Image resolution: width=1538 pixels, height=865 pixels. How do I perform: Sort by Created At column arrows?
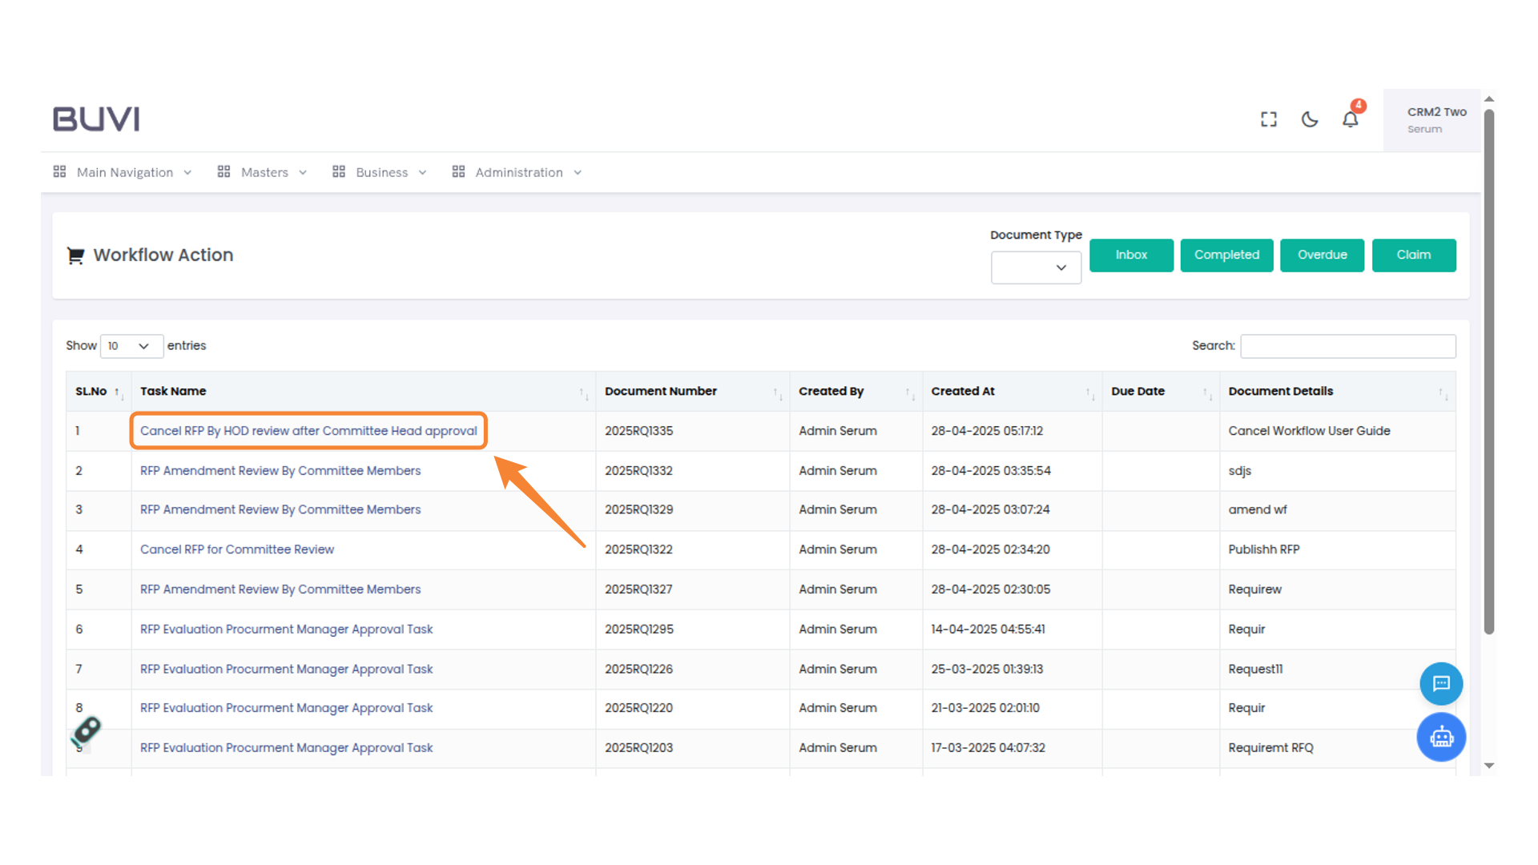[1089, 392]
